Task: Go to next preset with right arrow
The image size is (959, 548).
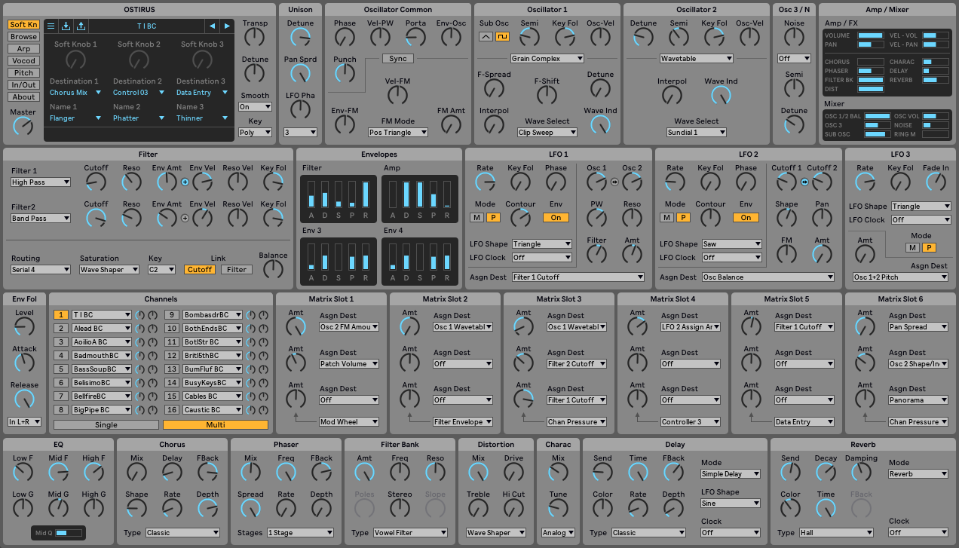Action: tap(226, 26)
